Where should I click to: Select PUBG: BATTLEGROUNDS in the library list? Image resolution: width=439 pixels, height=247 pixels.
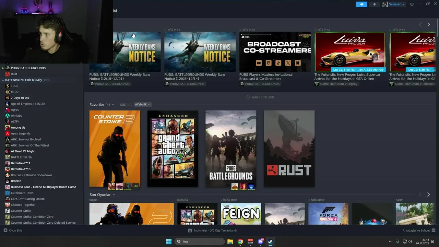[28, 68]
